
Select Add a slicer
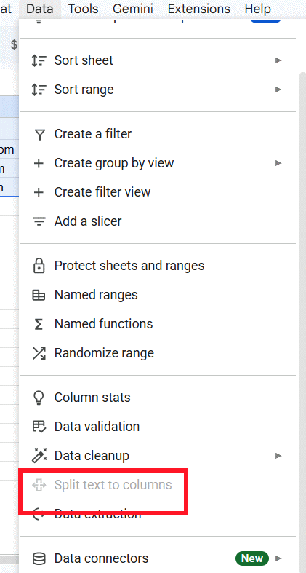(159, 221)
